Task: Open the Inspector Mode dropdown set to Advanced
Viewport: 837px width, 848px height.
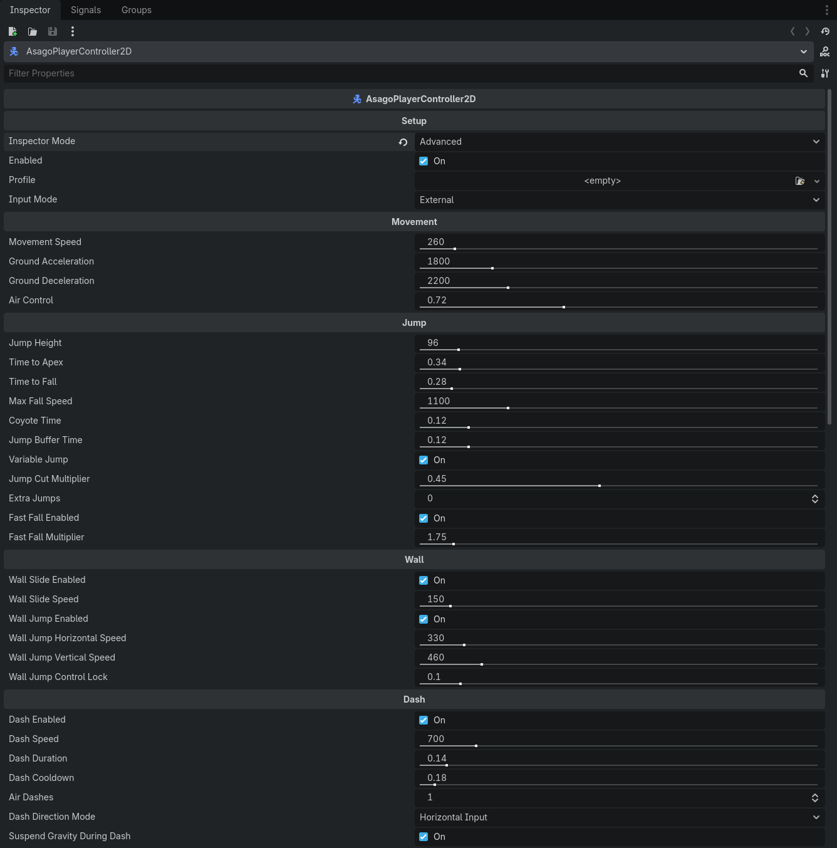Action: point(620,142)
